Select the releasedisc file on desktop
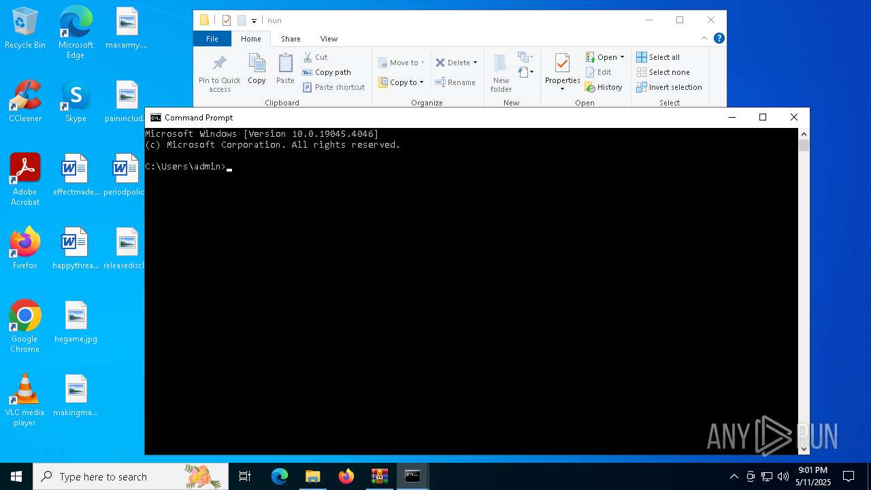The height and width of the screenshot is (490, 871). point(125,249)
